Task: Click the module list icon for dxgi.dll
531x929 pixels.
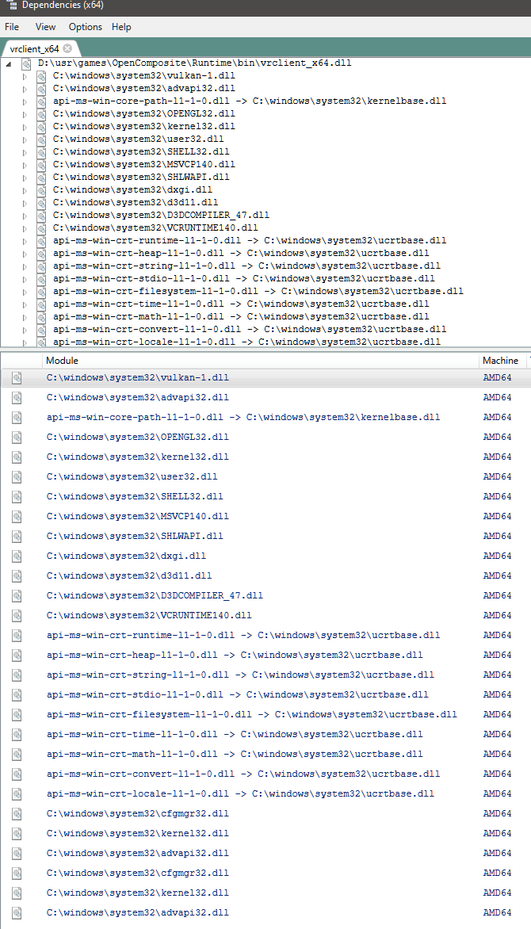Action: 17,556
